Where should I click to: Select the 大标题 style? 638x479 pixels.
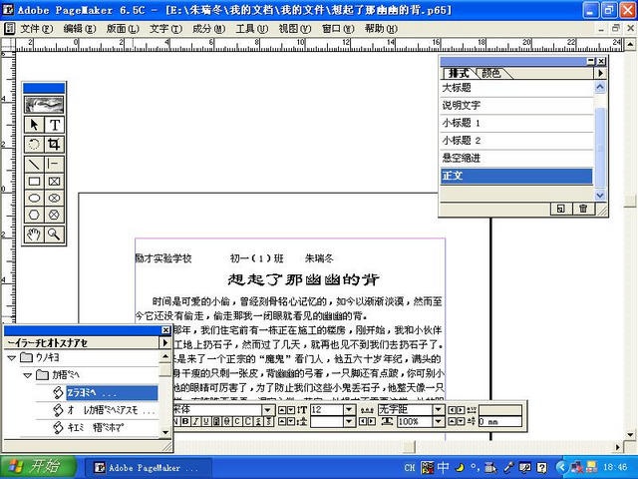(516, 88)
